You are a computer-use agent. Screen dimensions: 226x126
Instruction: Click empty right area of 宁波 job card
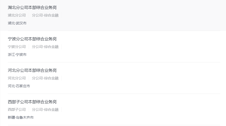(x=152, y=47)
